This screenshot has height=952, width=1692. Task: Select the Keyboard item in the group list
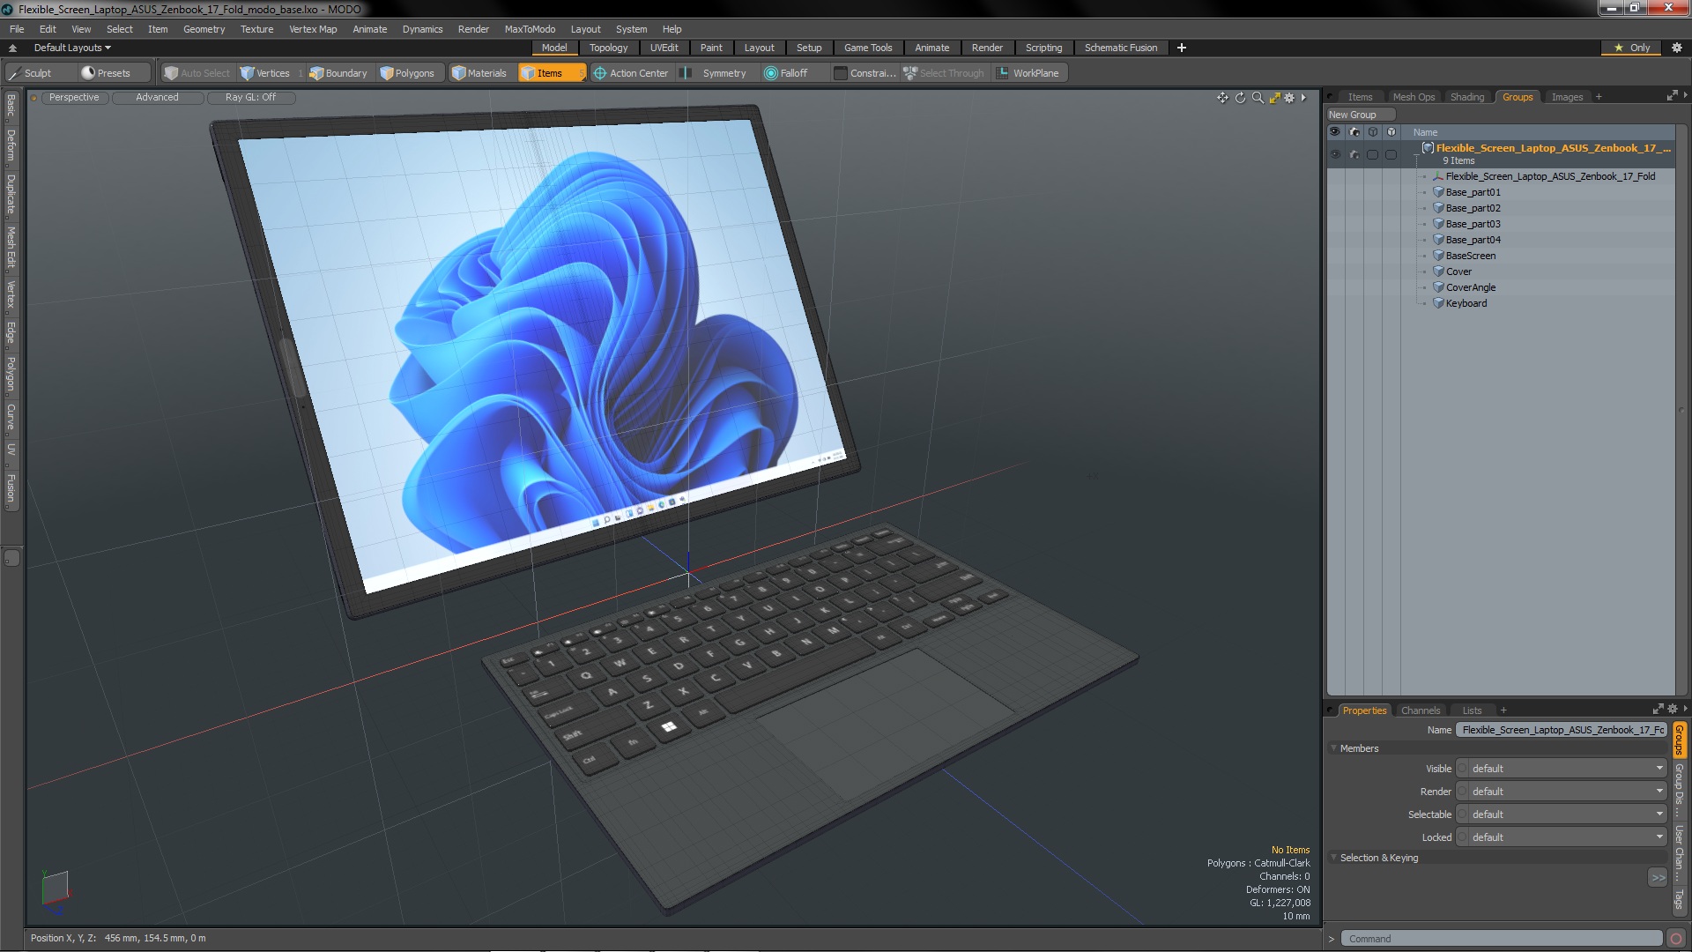[x=1466, y=303]
